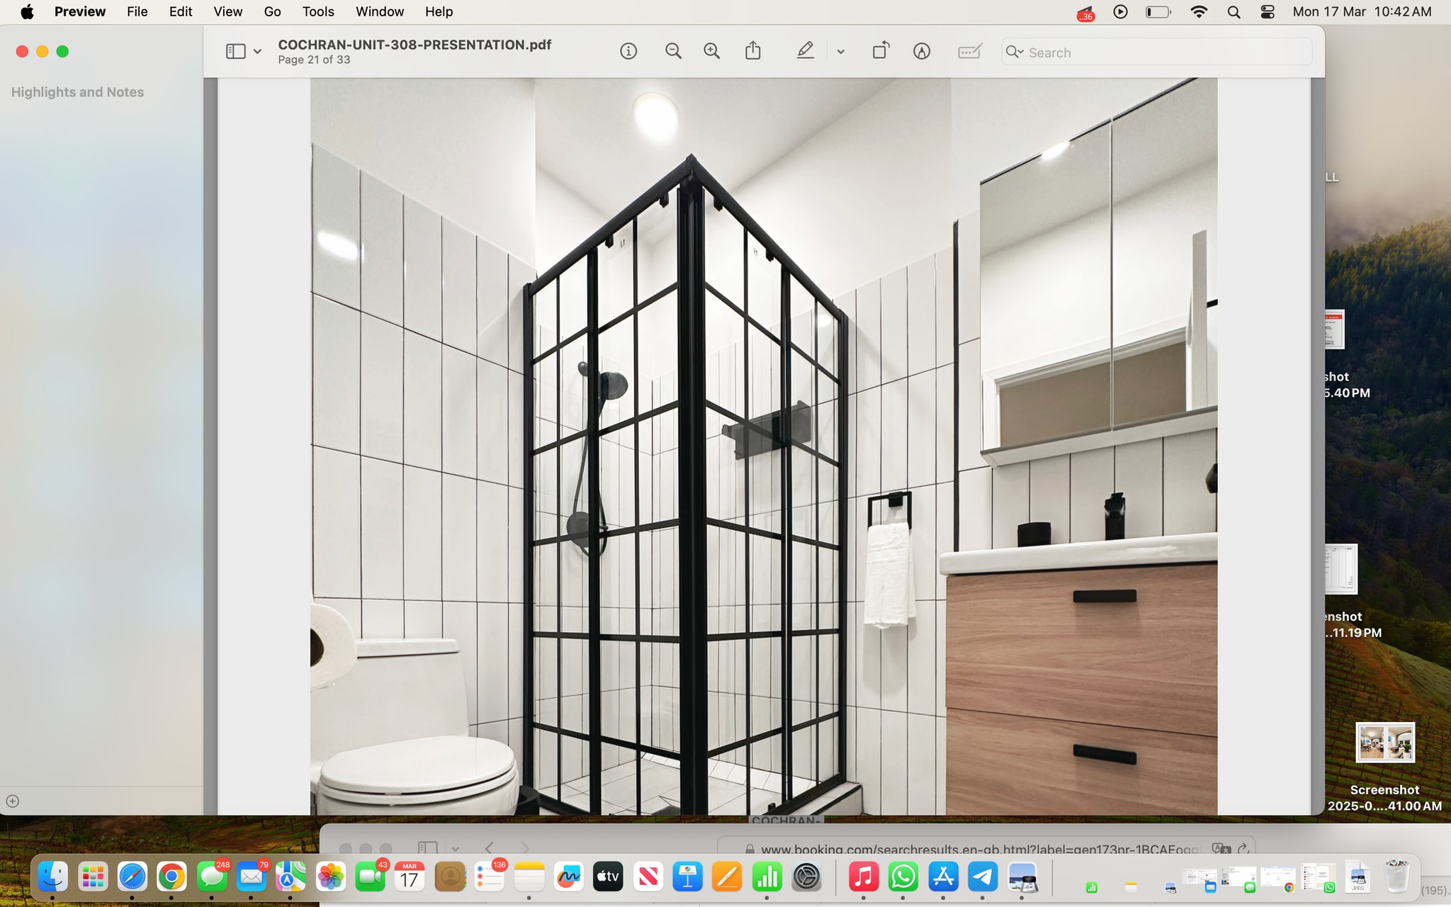Open the sidebar view options chevron

pos(257,52)
